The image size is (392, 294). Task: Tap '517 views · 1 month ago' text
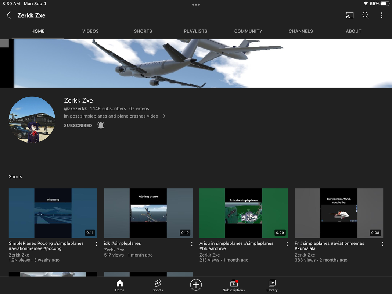[x=128, y=255]
